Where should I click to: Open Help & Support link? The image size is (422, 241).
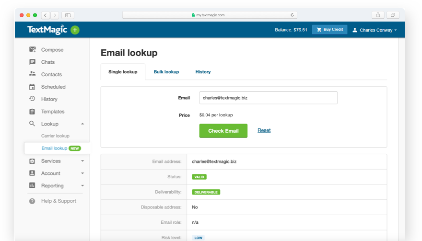[x=59, y=201]
